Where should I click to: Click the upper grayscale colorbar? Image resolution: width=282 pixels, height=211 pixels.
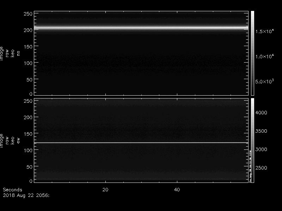[252, 53]
